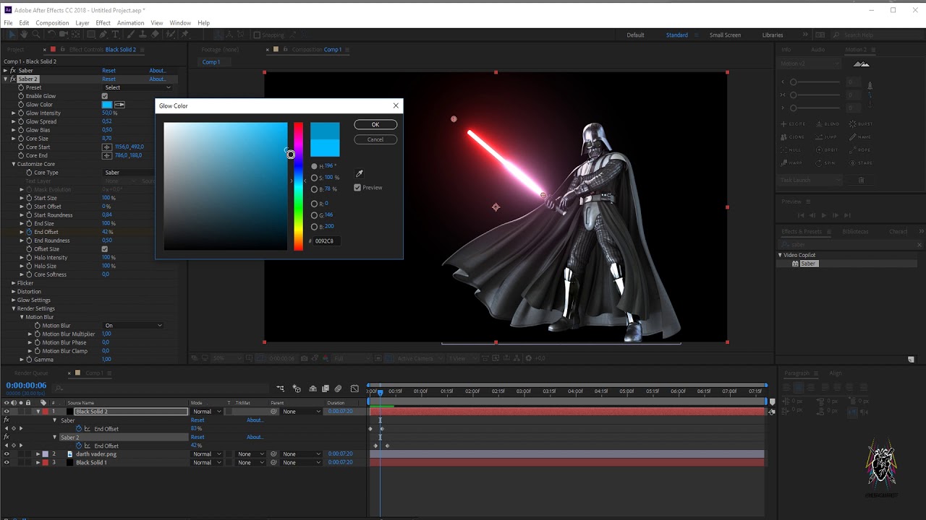Click OK in the Glow Color dialog

pyautogui.click(x=375, y=125)
